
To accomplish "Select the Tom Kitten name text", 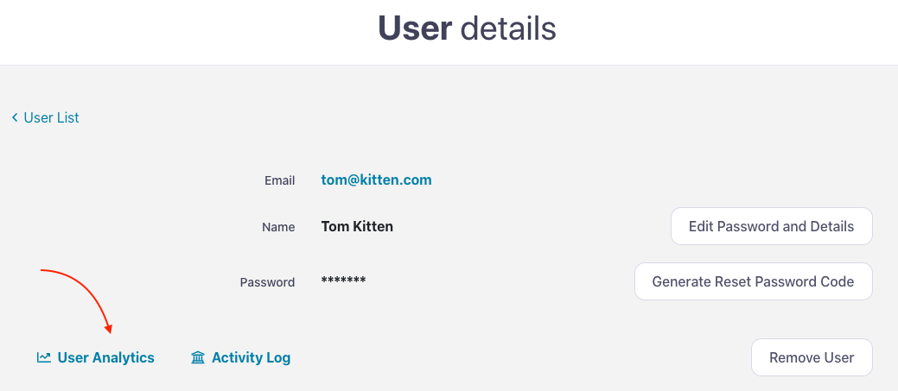I will tap(357, 227).
